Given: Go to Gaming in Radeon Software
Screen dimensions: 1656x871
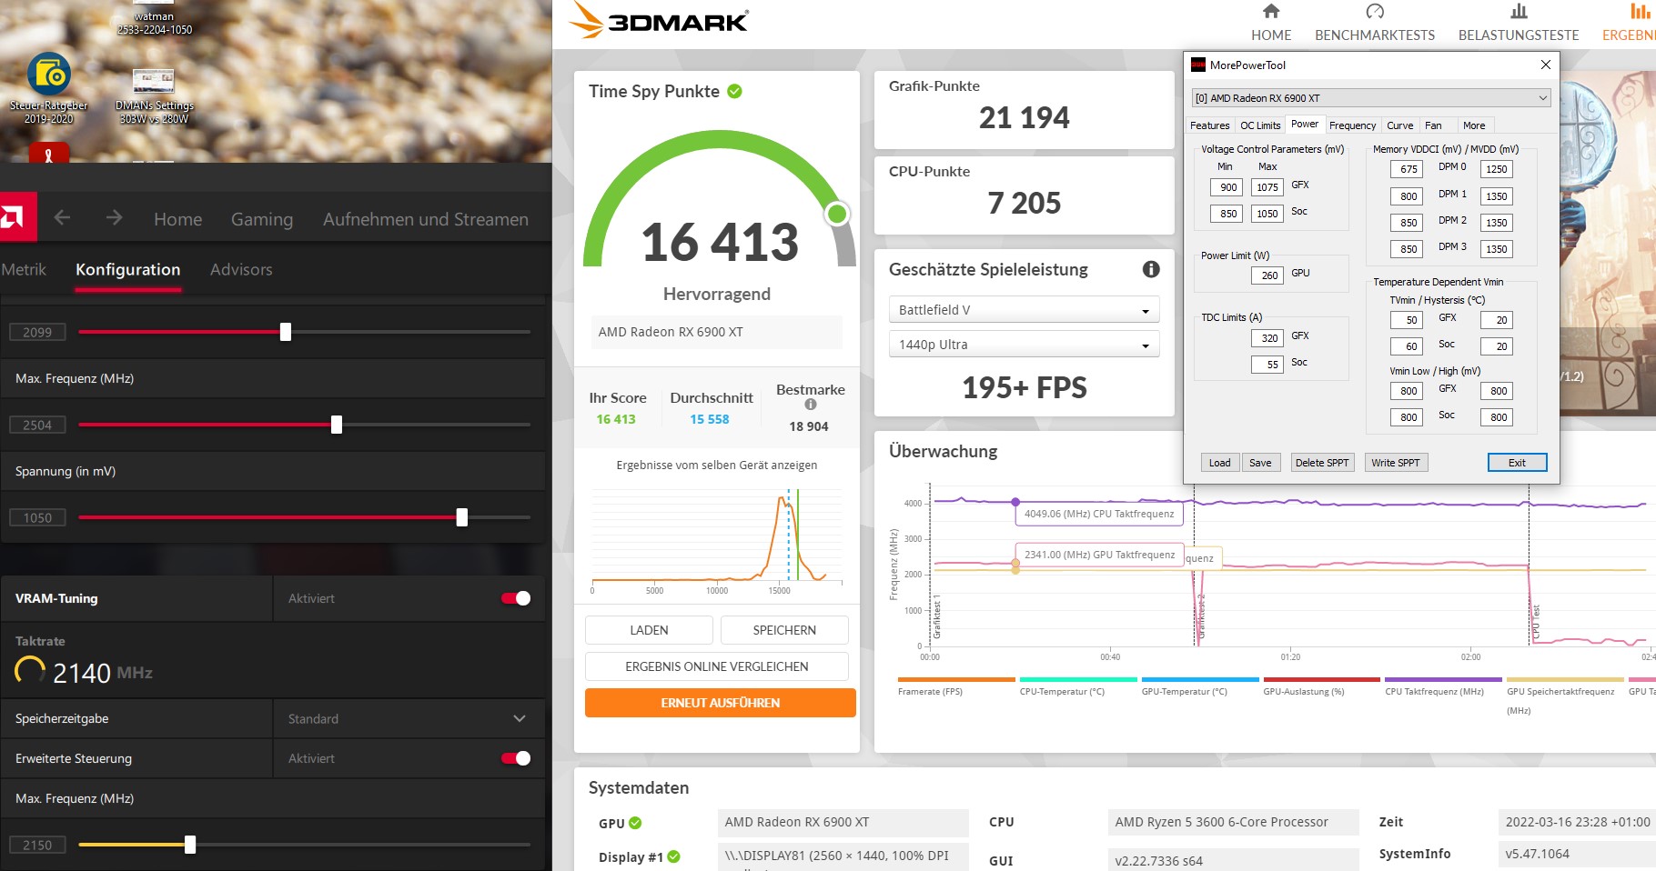Looking at the screenshot, I should [262, 219].
